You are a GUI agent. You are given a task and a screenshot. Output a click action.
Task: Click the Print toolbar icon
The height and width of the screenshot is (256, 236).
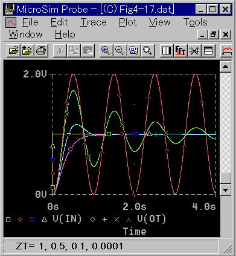click(41, 50)
